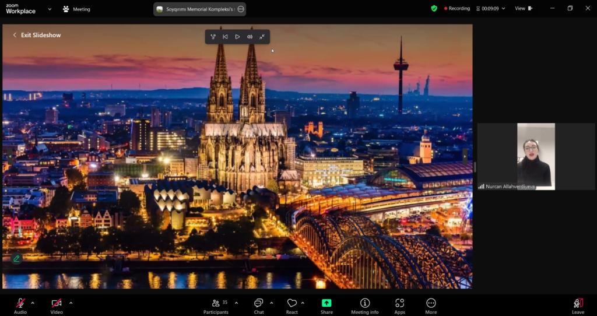
Task: Go to previous slide in slideshow controls
Action: coord(226,37)
